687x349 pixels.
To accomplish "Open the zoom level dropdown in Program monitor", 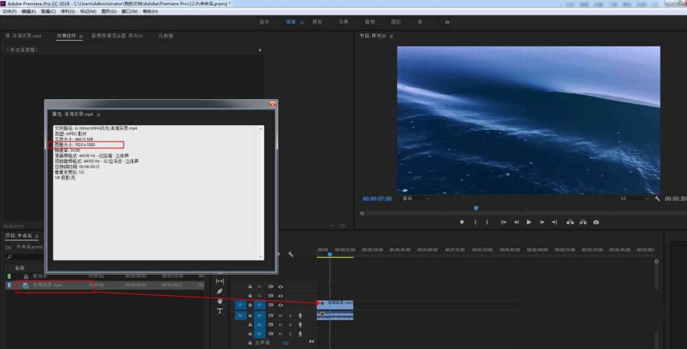I will pyautogui.click(x=416, y=198).
